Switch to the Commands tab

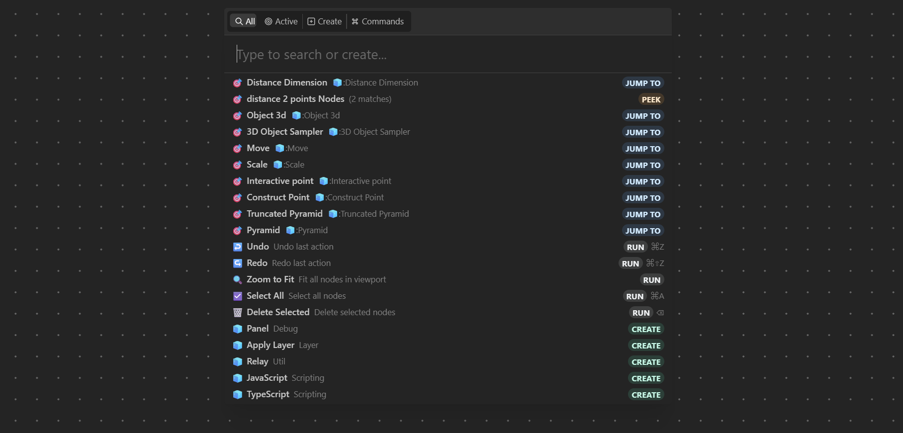(377, 21)
